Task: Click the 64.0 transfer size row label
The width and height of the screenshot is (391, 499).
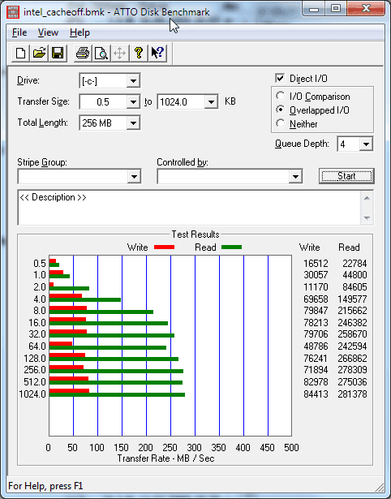Action: coord(37,346)
